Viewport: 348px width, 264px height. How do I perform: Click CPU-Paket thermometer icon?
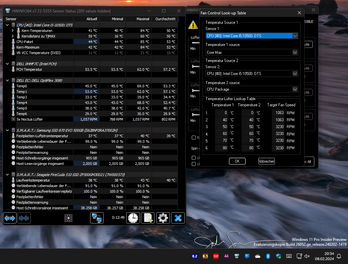[x=13, y=41]
